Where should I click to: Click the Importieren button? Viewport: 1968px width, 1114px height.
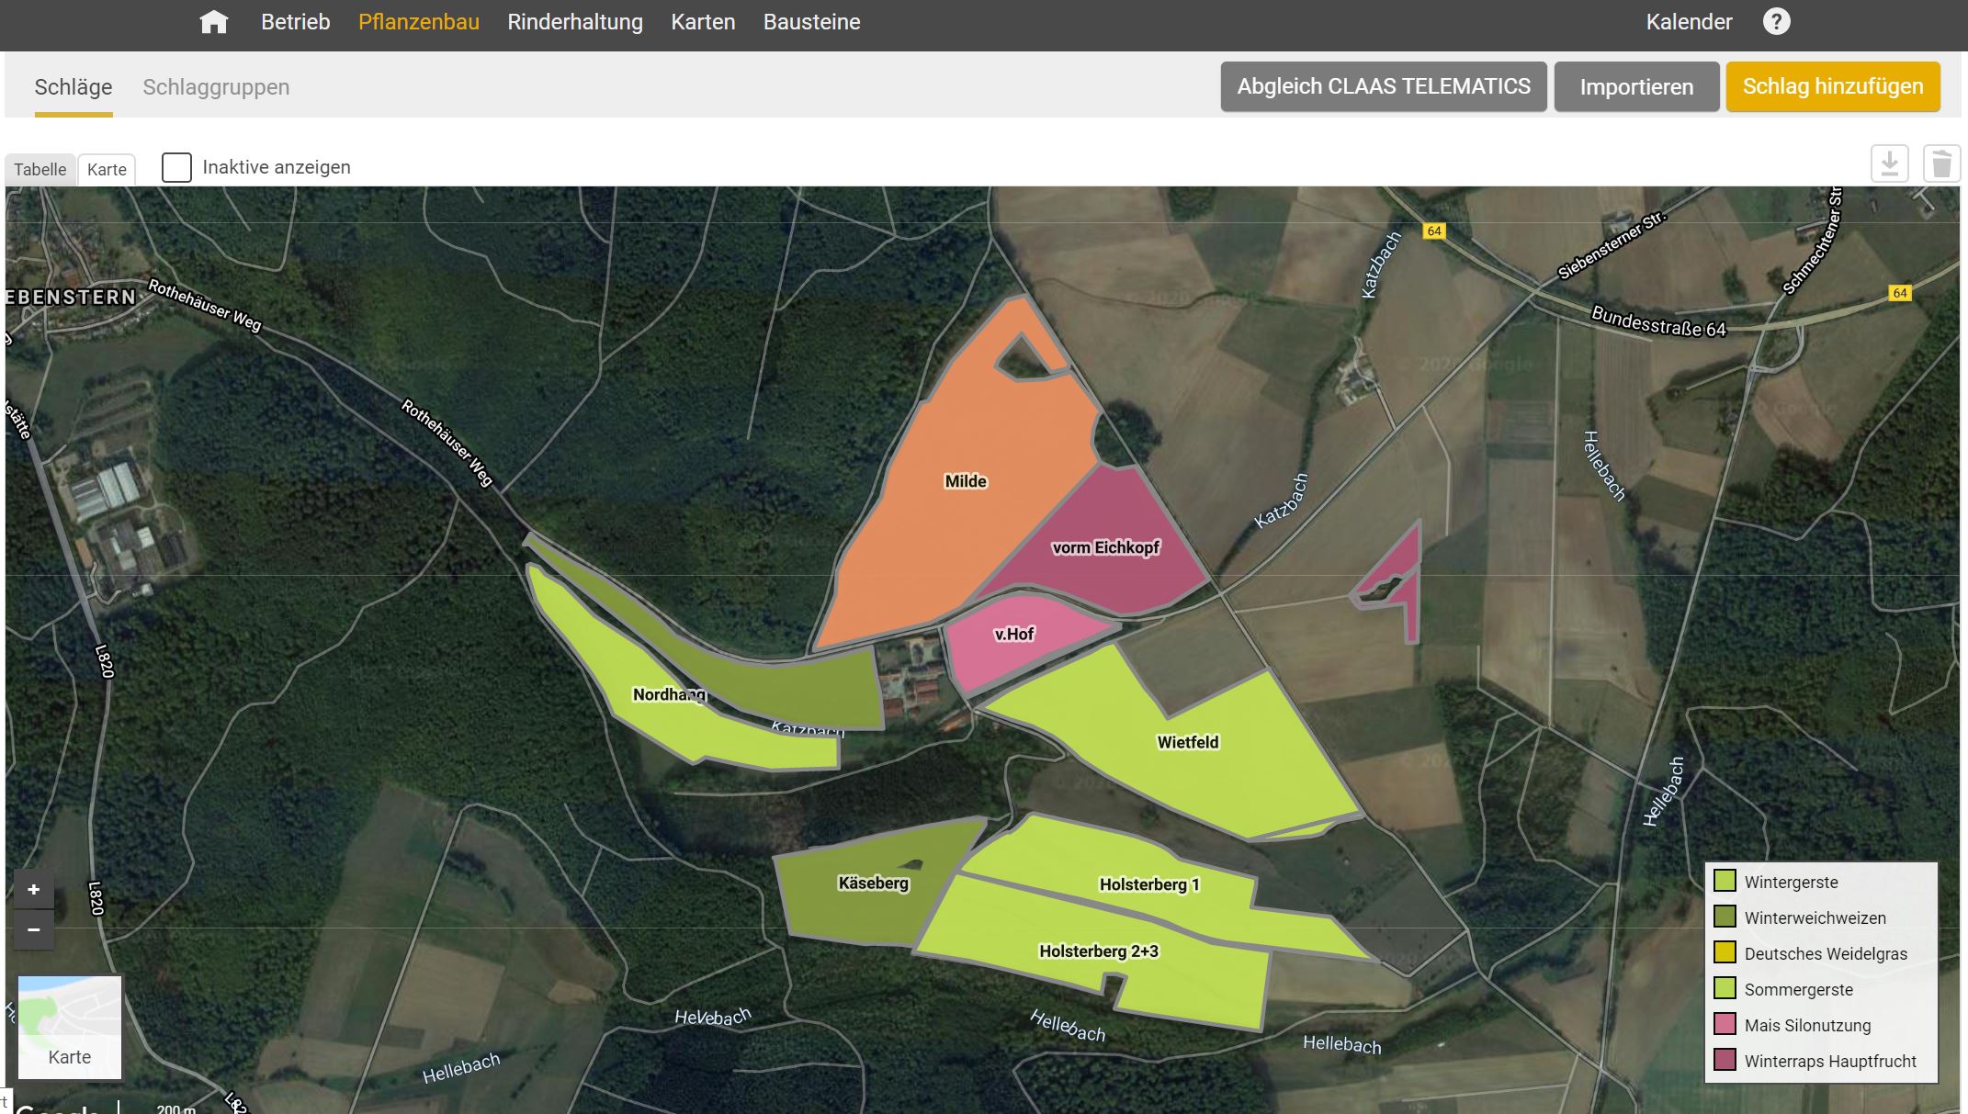[1635, 87]
